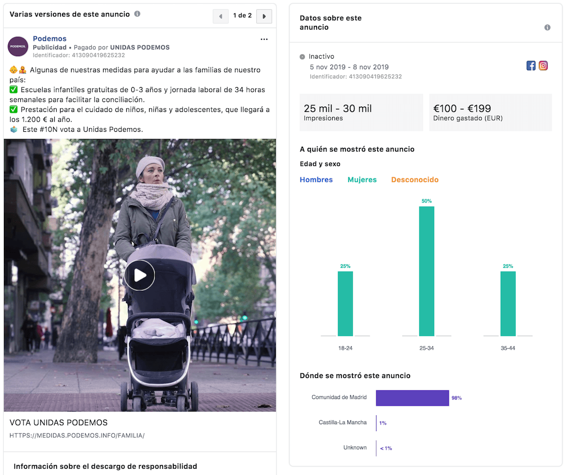Click info icon beside 'Varias versiones de este anuncio'

pyautogui.click(x=138, y=14)
